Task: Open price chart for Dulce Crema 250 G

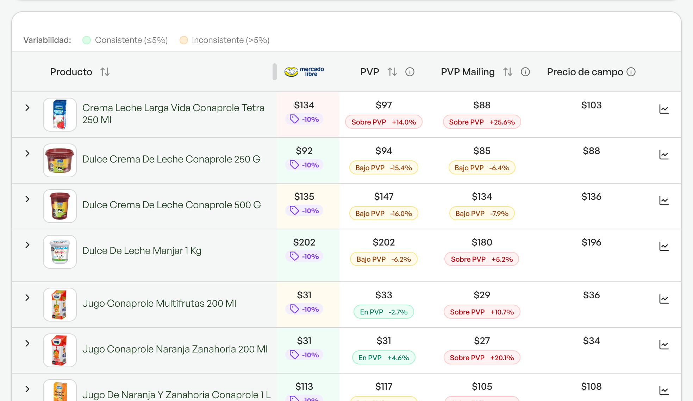Action: pyautogui.click(x=664, y=155)
